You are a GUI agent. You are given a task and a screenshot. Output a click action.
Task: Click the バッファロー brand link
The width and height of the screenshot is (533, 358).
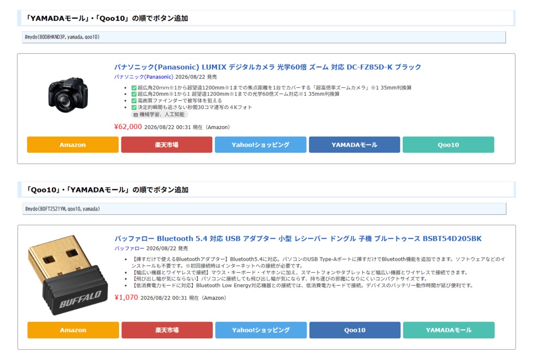tap(129, 248)
